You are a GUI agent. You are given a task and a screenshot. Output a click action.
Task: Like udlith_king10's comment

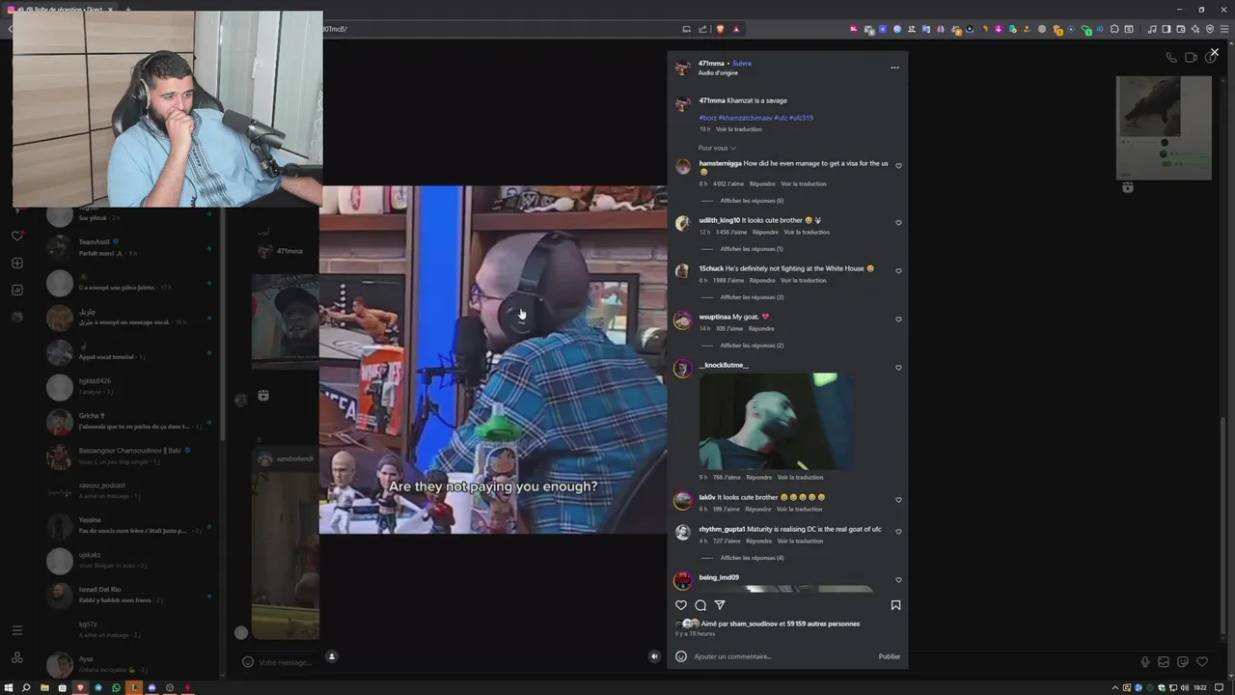[x=898, y=223]
